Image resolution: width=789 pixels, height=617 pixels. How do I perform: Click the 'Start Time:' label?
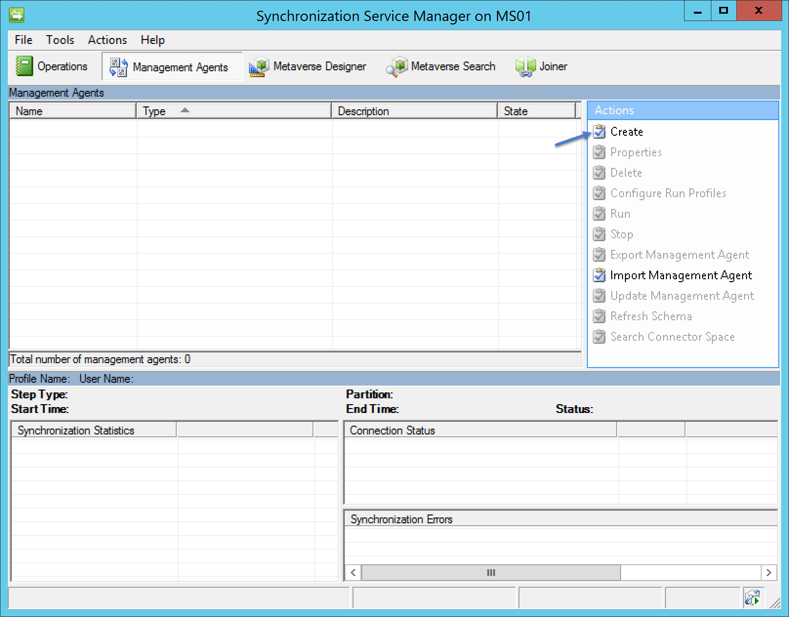(x=40, y=409)
